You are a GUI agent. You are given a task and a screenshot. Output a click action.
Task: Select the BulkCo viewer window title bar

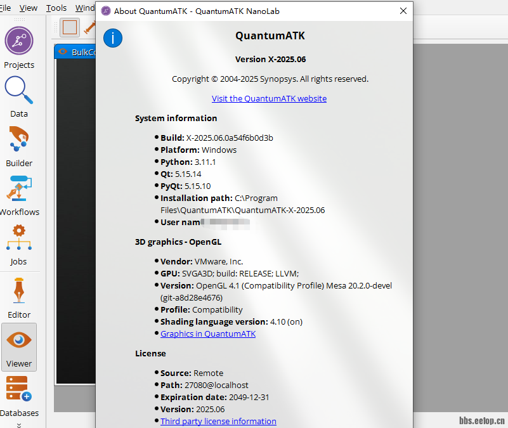click(x=76, y=52)
